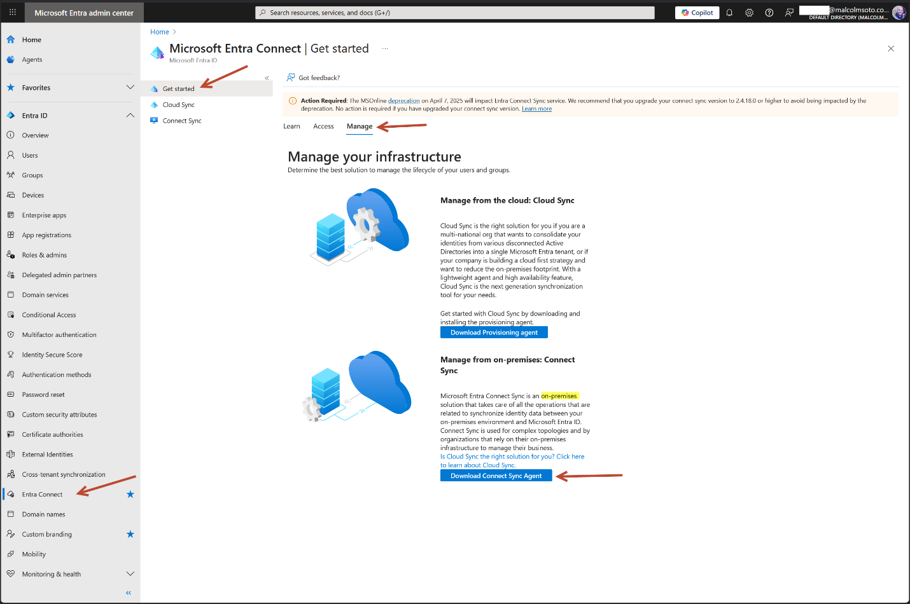Screen dimensions: 910x604
Task: Collapse the left sidebar navigation
Action: [x=129, y=593]
